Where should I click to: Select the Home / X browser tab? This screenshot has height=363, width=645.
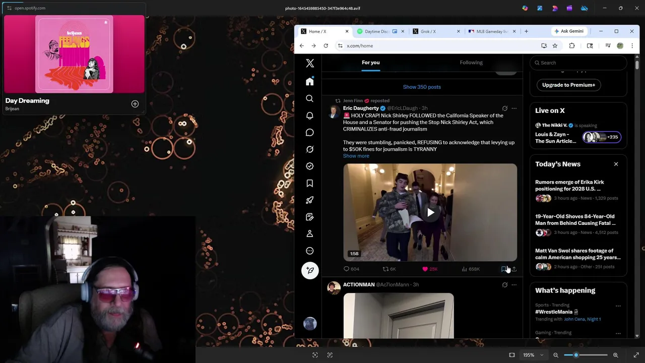click(x=324, y=31)
